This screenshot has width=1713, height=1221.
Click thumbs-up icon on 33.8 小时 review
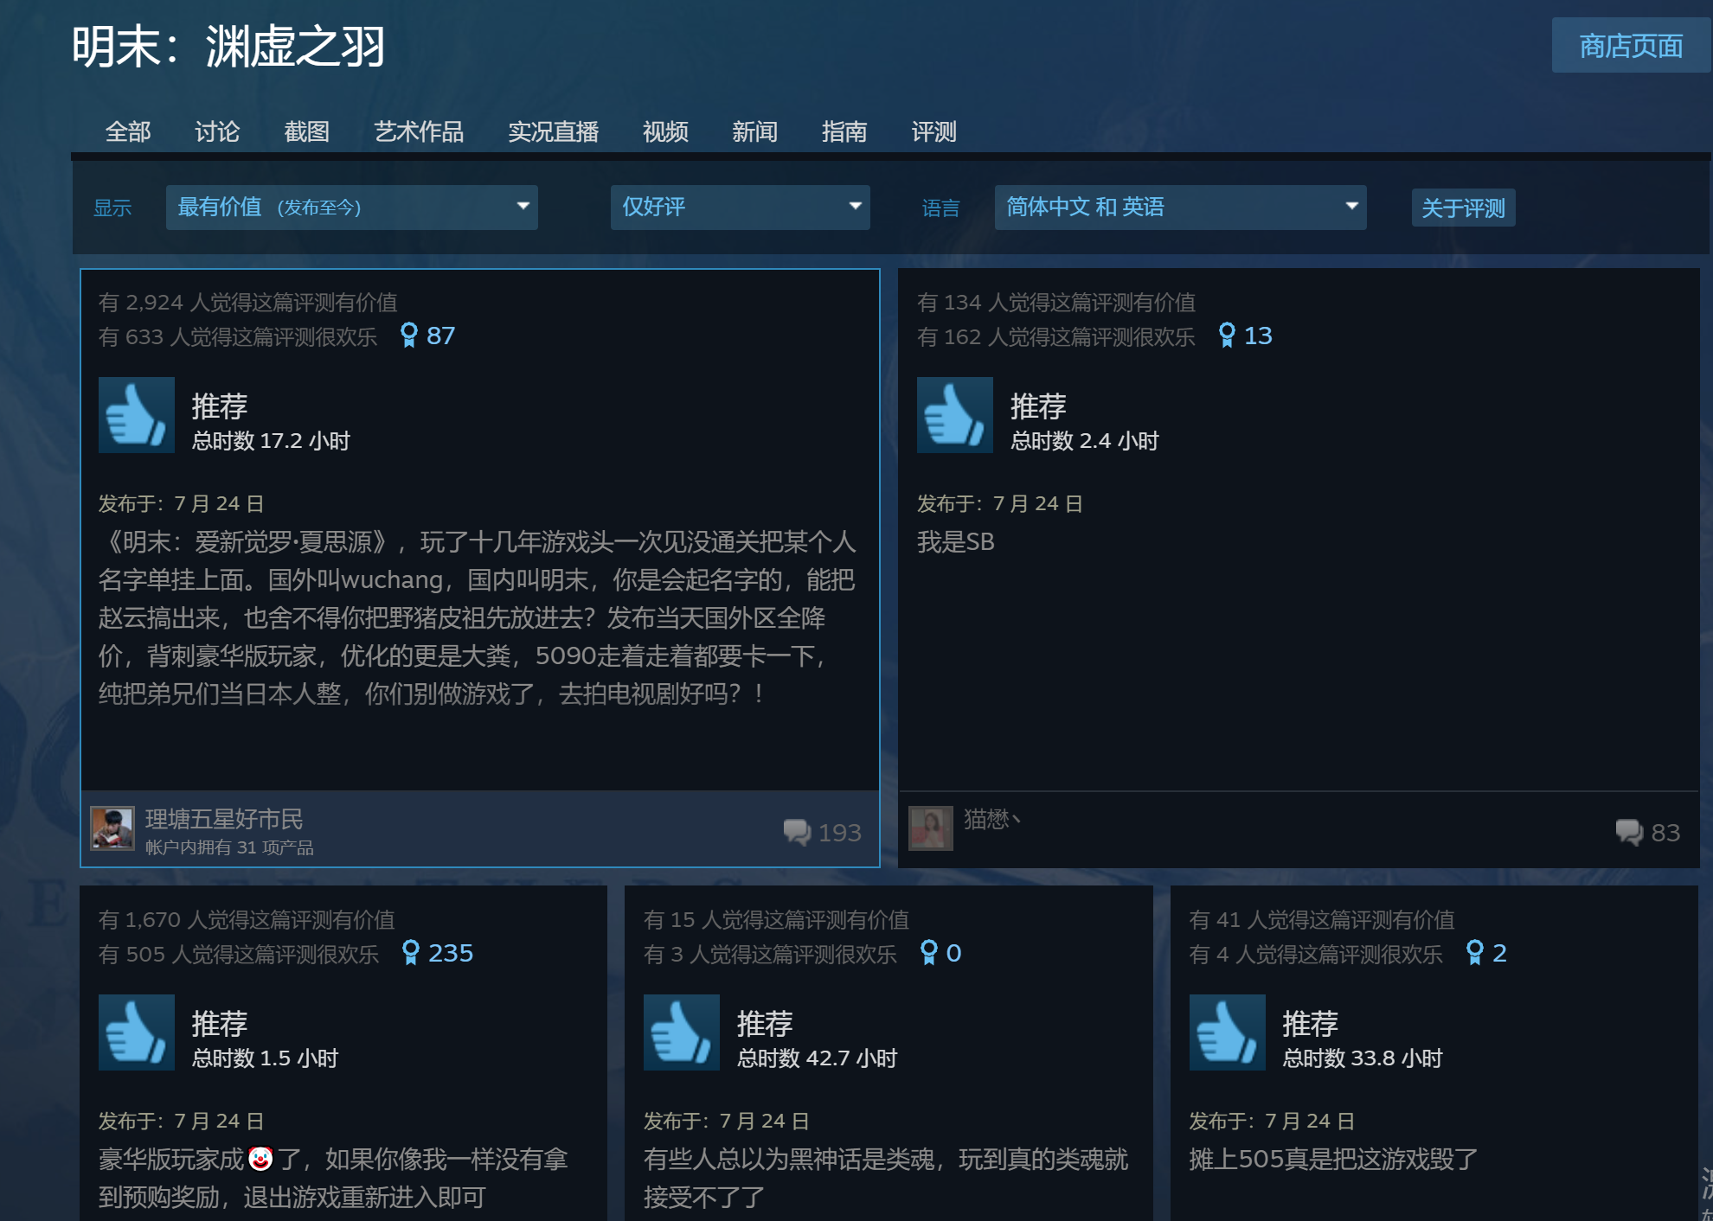pos(1228,1032)
